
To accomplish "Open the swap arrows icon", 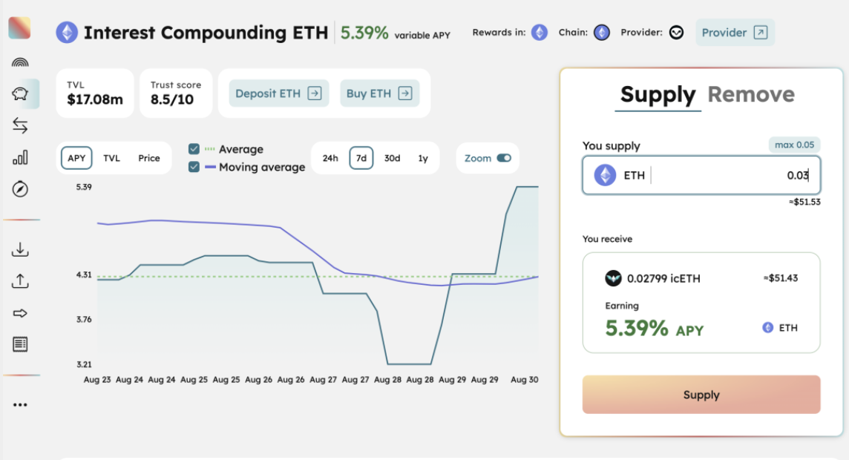I will pos(20,126).
